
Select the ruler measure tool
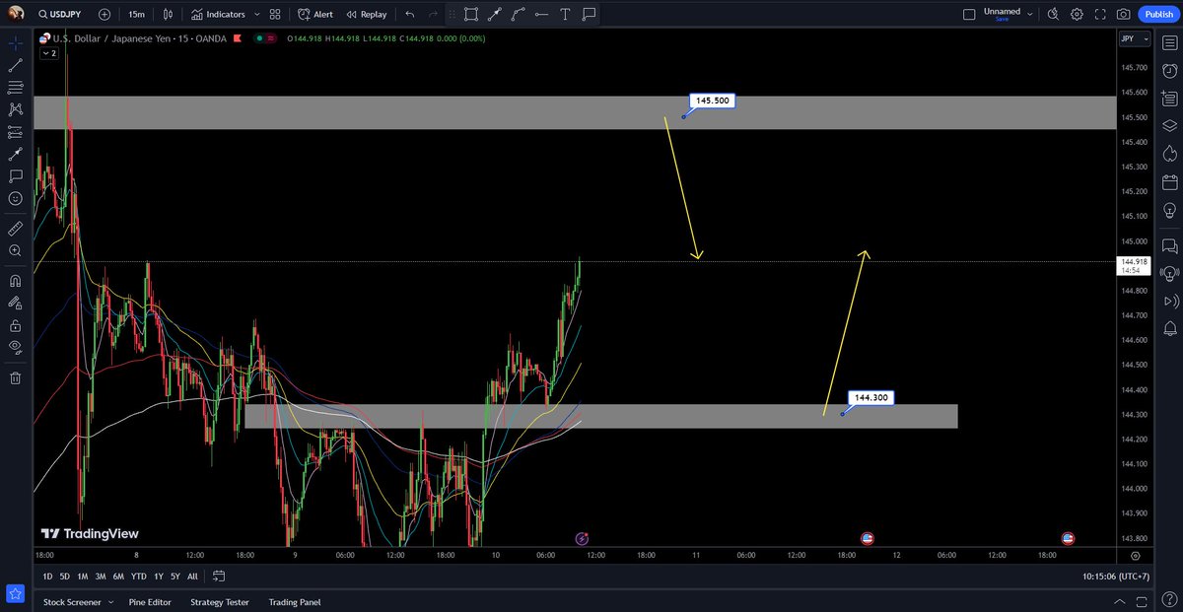15,228
